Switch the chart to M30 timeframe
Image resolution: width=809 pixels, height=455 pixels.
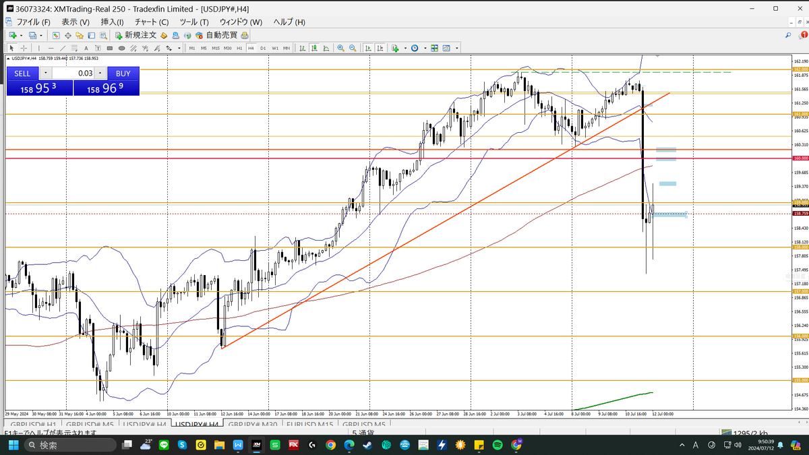tap(228, 48)
